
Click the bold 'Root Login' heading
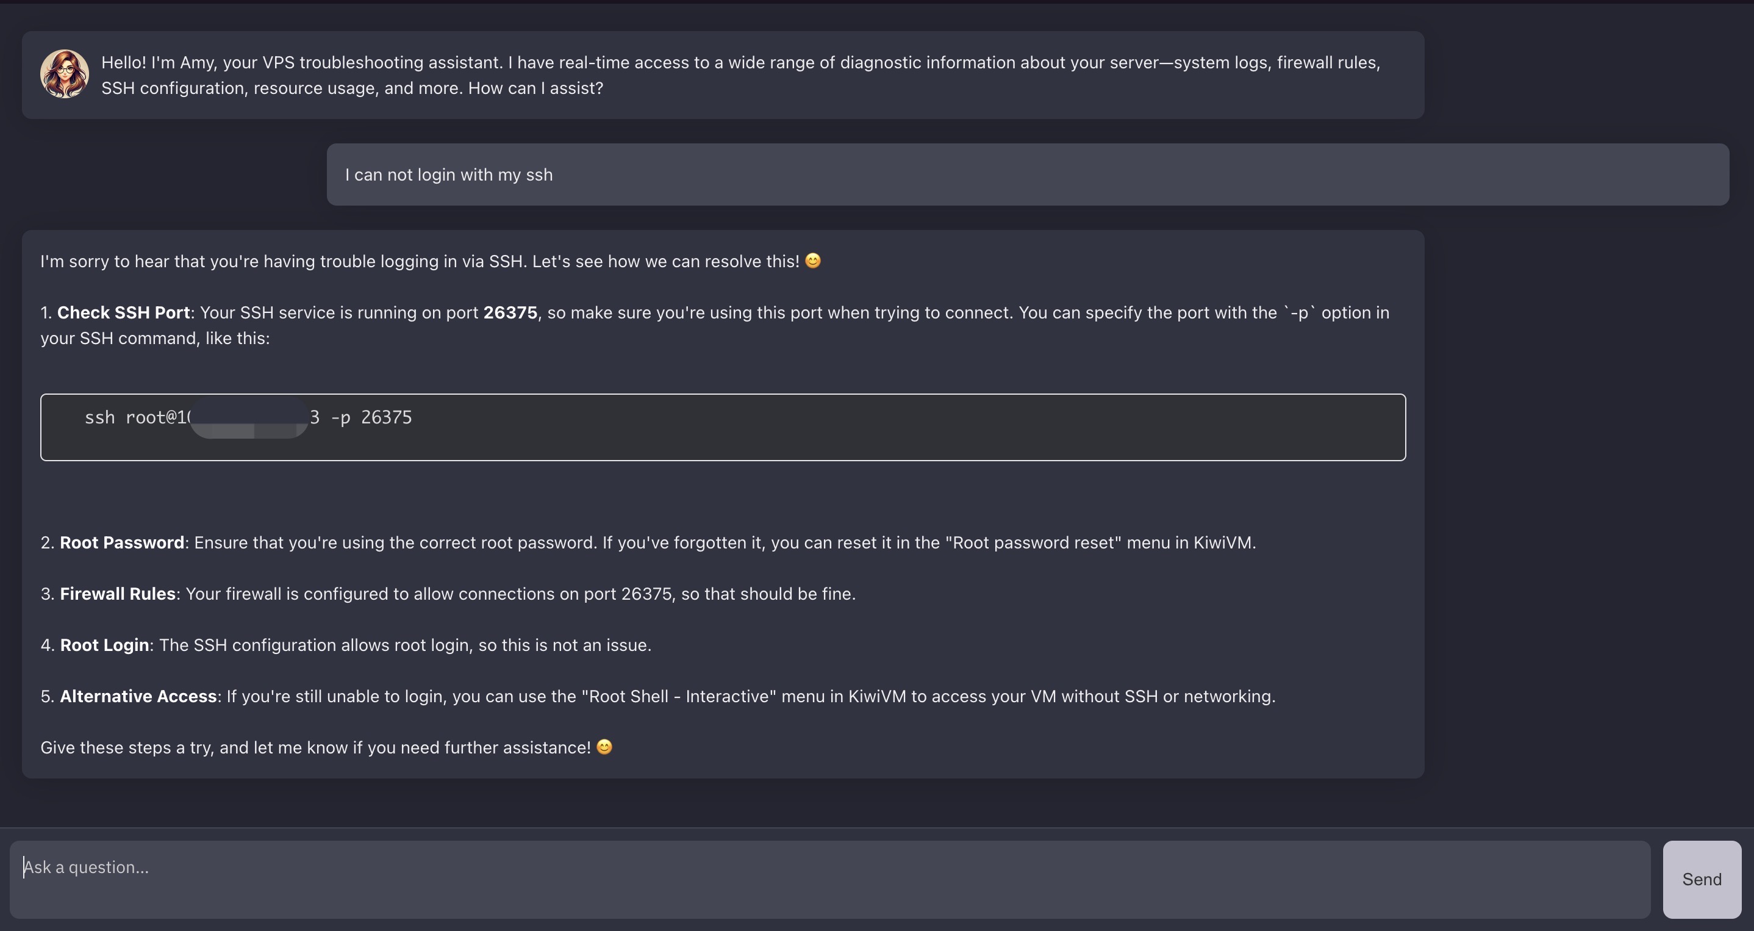pyautogui.click(x=104, y=645)
